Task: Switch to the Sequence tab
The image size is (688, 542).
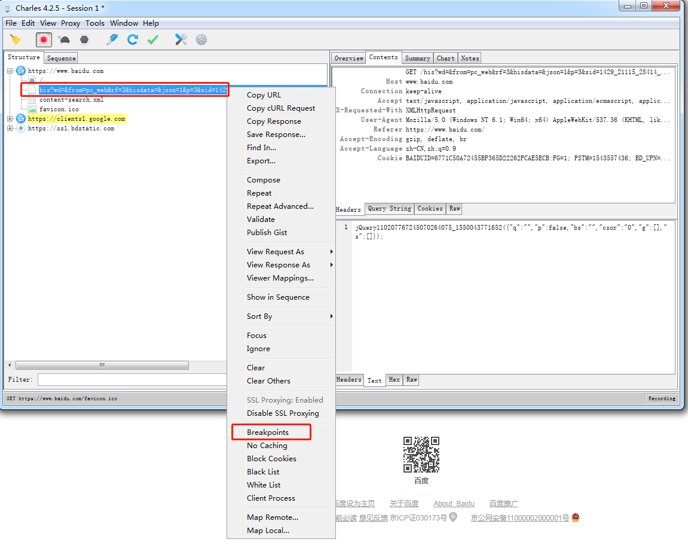Action: [61, 58]
